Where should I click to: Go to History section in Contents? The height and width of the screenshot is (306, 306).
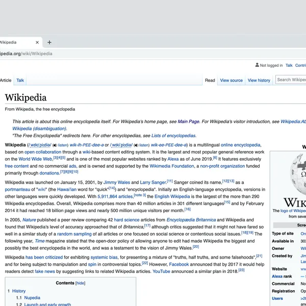pyautogui.click(x=19, y=291)
